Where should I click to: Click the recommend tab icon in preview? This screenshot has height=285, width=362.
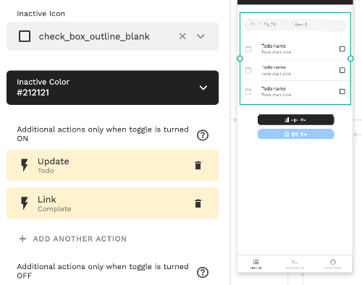coord(333,262)
